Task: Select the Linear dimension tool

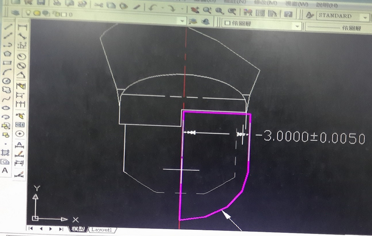Action: click(x=21, y=26)
